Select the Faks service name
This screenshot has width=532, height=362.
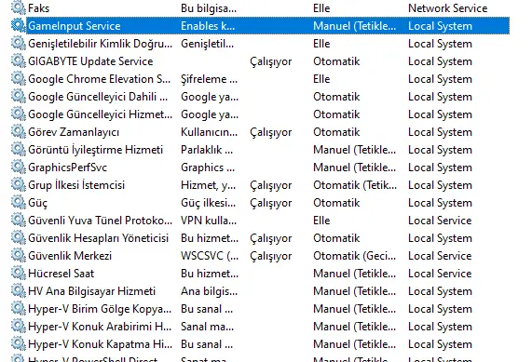click(39, 8)
